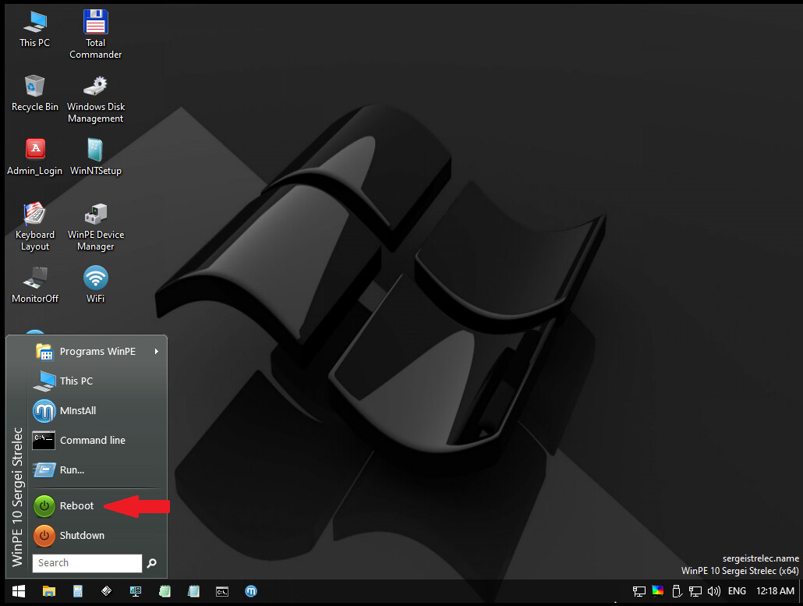Select the Admin_Login desktop icon

click(35, 158)
